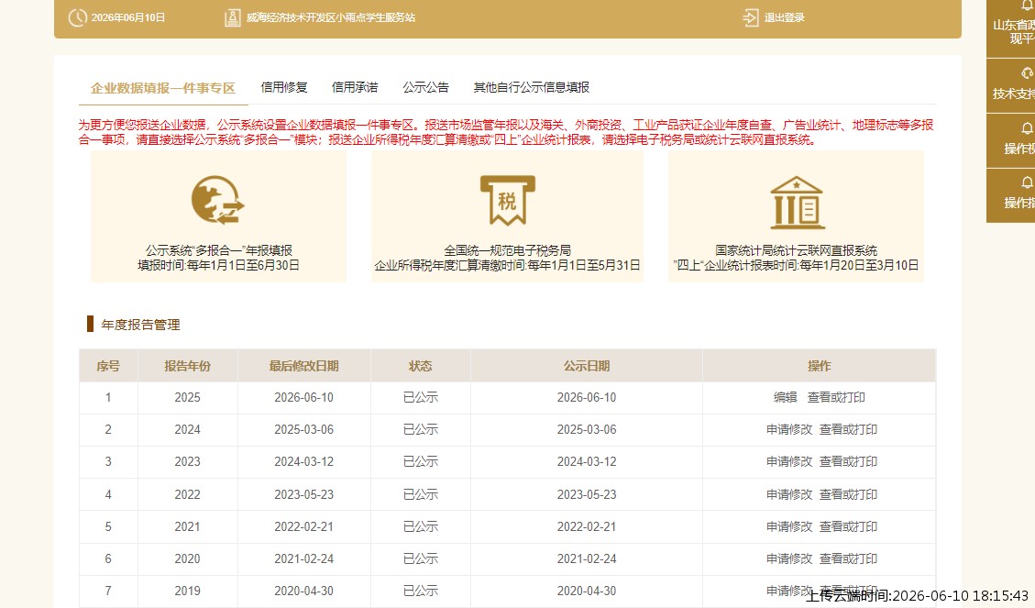
Task: Click the bell icon above 操作指南
Action: click(1027, 182)
